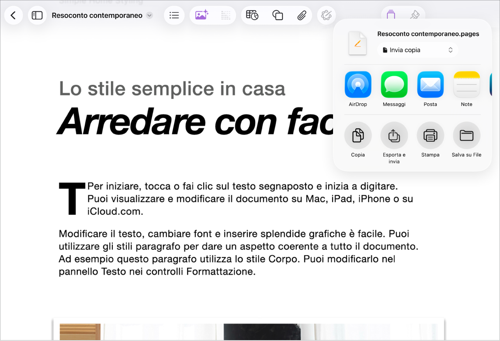
Task: Share the document via AirDrop
Action: (358, 84)
